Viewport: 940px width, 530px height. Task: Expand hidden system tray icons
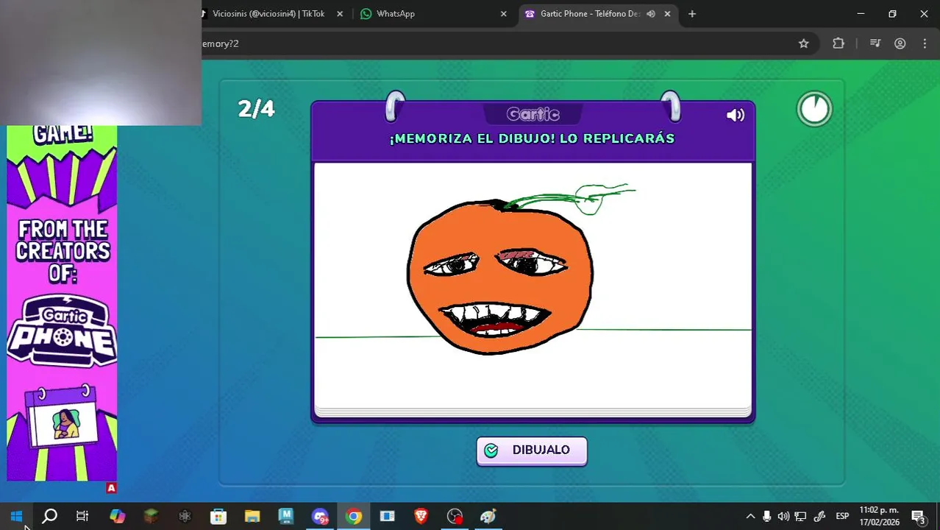(750, 516)
